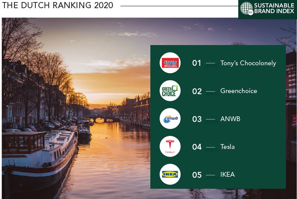Click the Greenchoice brand name
The image size is (297, 199).
tap(239, 91)
